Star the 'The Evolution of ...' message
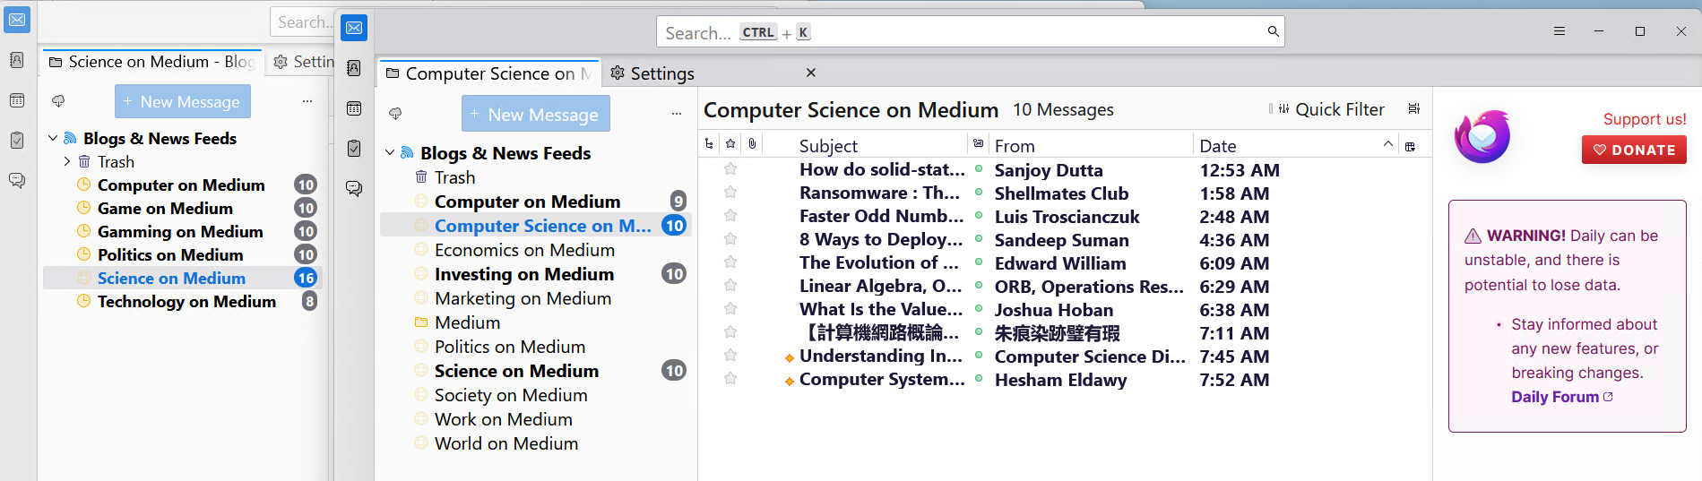The height and width of the screenshot is (481, 1702). click(730, 262)
